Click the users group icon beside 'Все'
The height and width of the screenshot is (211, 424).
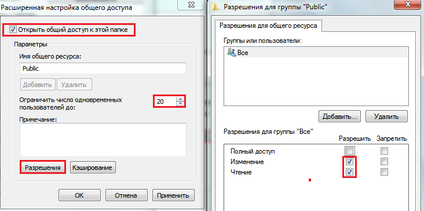tap(232, 53)
